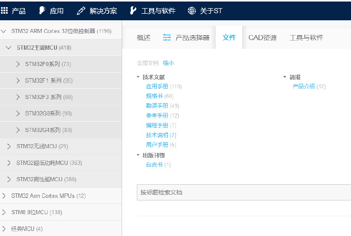The height and width of the screenshot is (236, 351).
Task: Select STM32F0系列 (73) tree label
Action: [x=48, y=64]
